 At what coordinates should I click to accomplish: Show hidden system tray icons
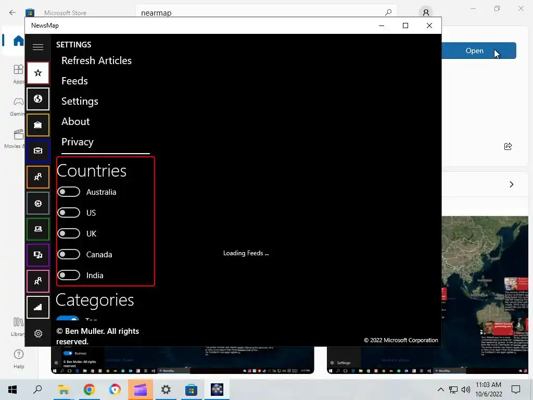[440, 390]
